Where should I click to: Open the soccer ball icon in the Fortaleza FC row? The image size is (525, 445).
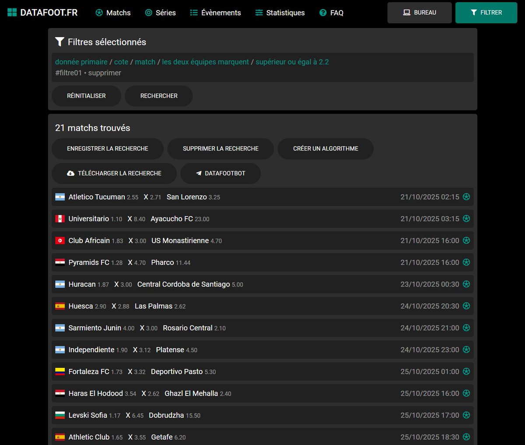466,372
